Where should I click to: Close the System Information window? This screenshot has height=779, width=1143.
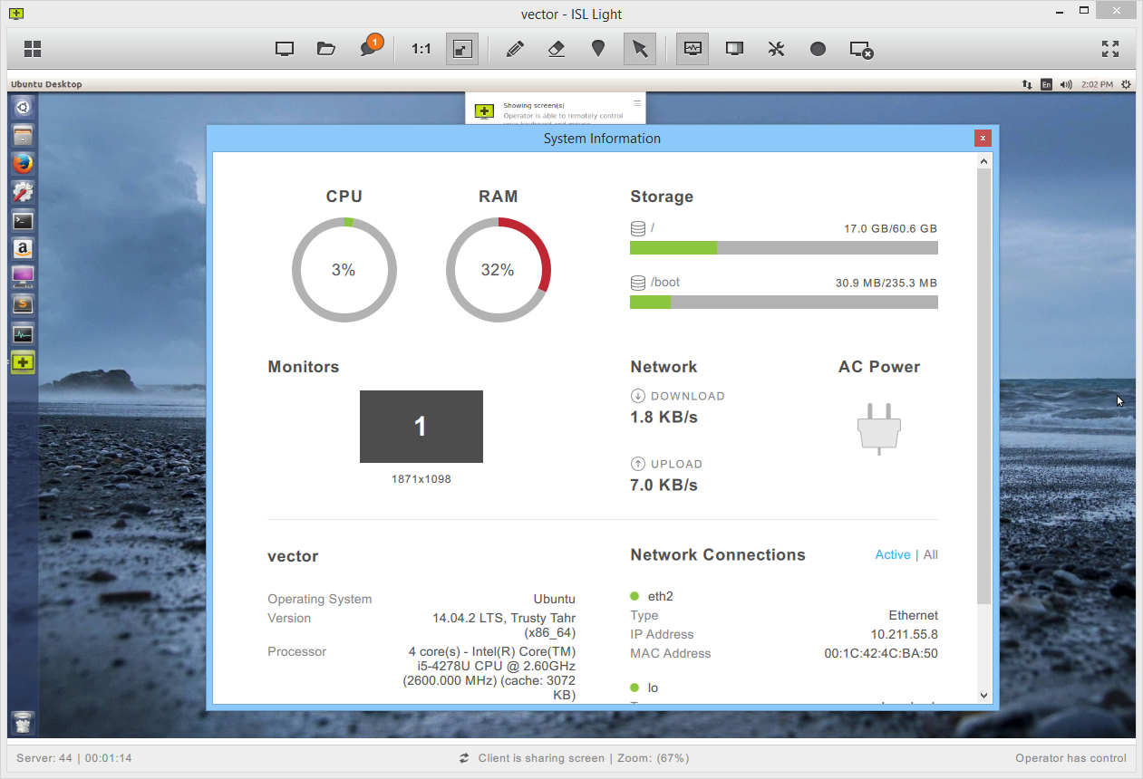tap(983, 139)
